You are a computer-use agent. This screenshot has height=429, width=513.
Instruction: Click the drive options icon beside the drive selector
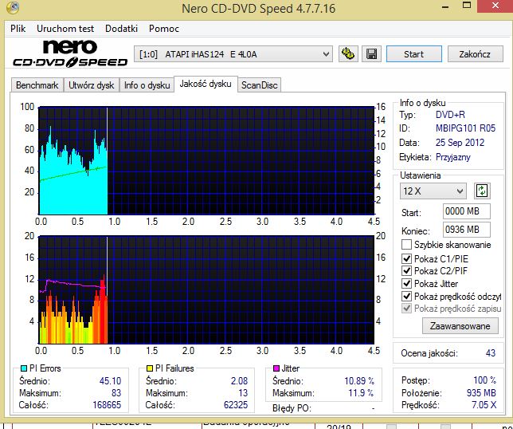348,54
